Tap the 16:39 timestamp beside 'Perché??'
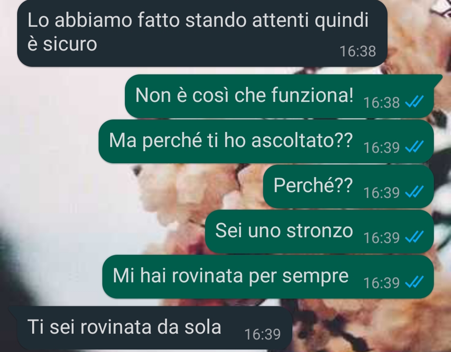Image resolution: width=451 pixels, height=352 pixels. tap(381, 192)
